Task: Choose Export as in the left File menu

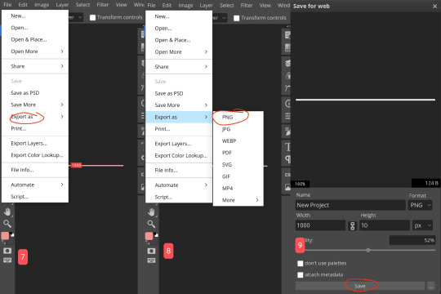Action: tap(35, 117)
